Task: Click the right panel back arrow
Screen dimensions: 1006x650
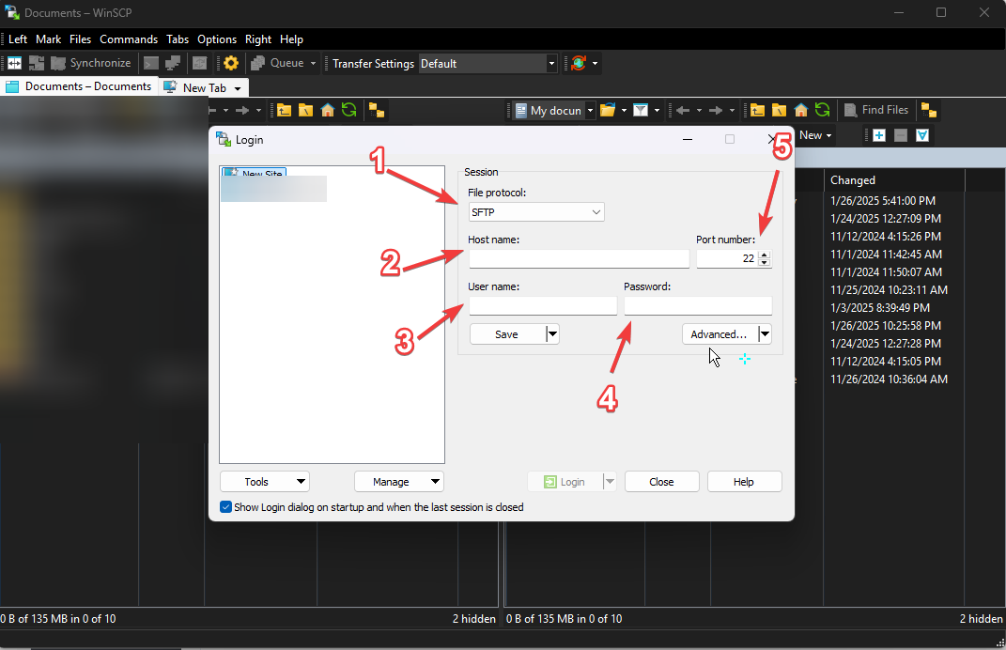Action: (x=683, y=110)
